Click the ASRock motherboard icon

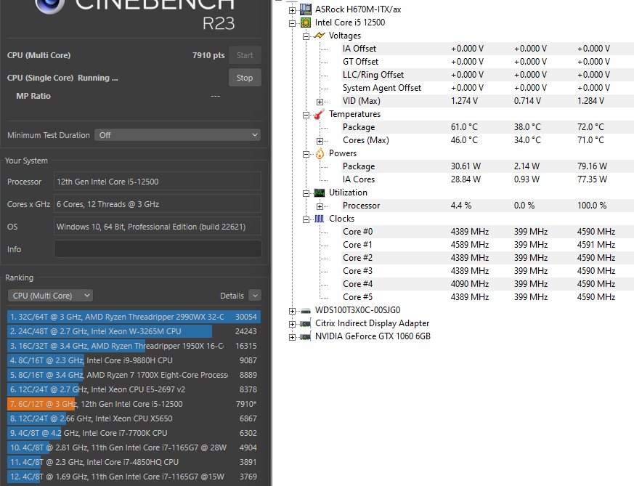(306, 9)
